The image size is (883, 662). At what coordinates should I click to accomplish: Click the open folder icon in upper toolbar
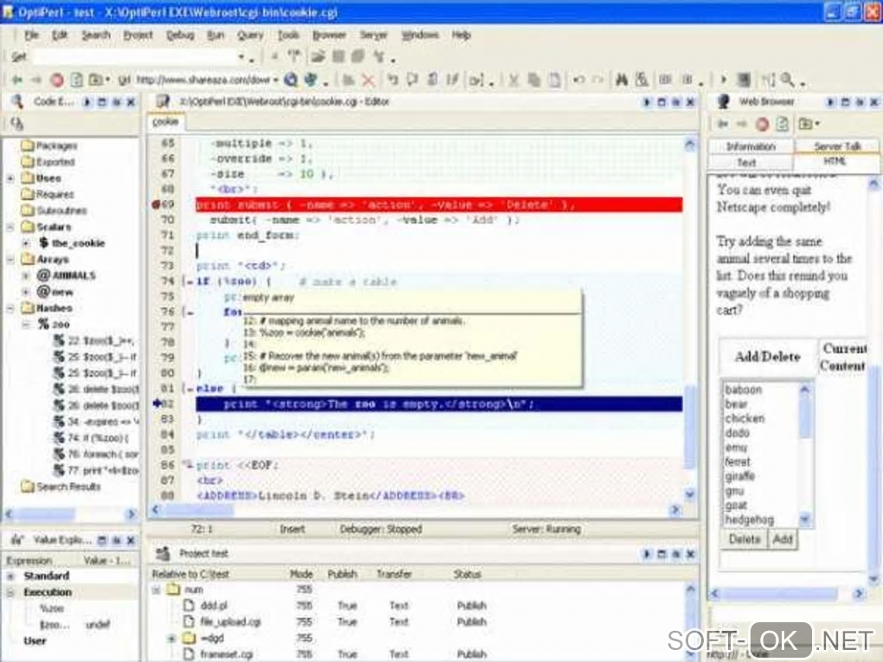(x=319, y=56)
